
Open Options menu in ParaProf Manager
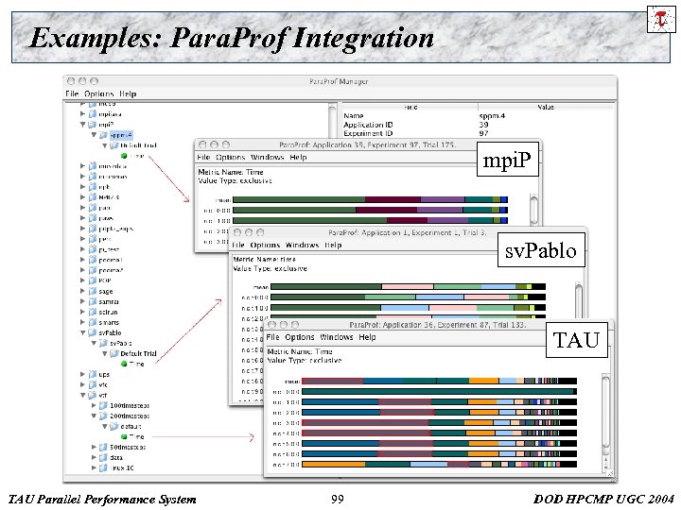click(99, 93)
